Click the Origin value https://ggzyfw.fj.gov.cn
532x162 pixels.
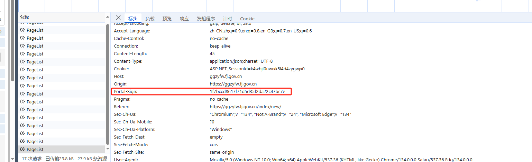pyautogui.click(x=233, y=84)
